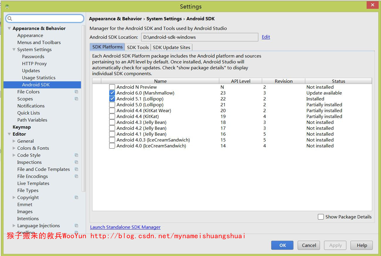Click project-level icon next to Inspections
The width and height of the screenshot is (381, 256).
(x=77, y=162)
